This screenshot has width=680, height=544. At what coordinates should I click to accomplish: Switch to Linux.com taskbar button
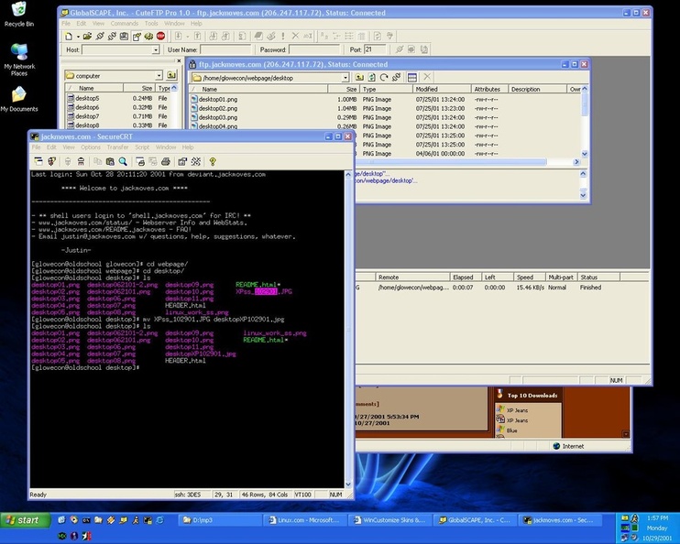point(306,520)
